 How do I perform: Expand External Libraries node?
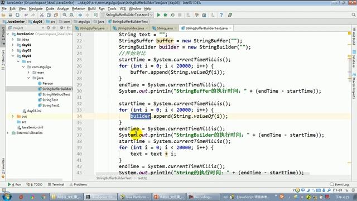click(x=8, y=133)
